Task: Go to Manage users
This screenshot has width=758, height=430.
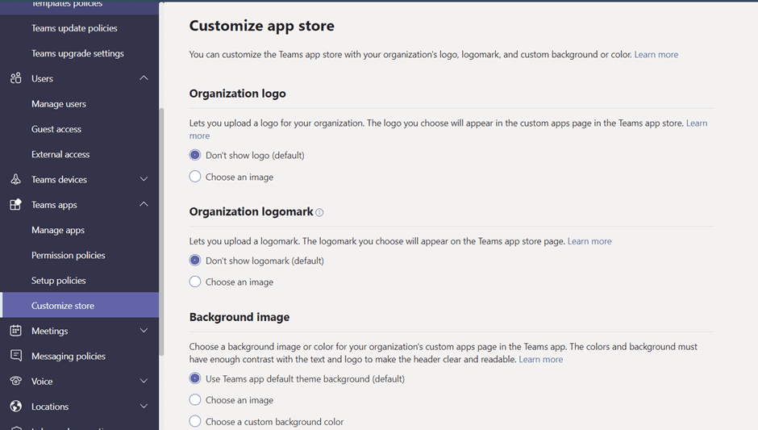Action: 59,104
